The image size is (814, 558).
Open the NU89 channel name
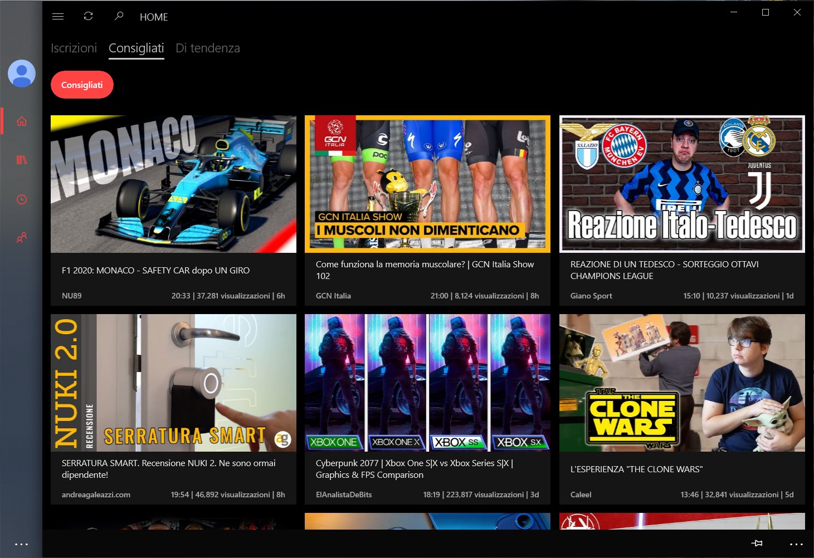pos(72,296)
